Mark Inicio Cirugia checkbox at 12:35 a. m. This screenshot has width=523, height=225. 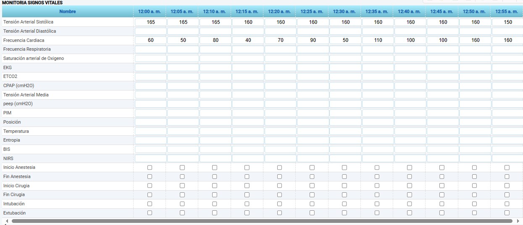click(x=377, y=186)
